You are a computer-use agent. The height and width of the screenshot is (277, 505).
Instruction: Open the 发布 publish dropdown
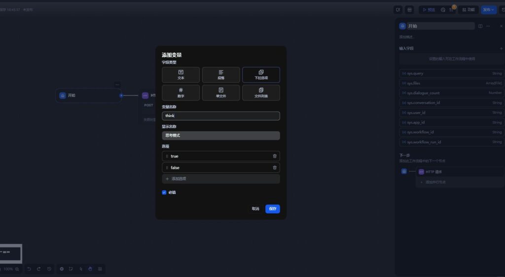click(489, 10)
